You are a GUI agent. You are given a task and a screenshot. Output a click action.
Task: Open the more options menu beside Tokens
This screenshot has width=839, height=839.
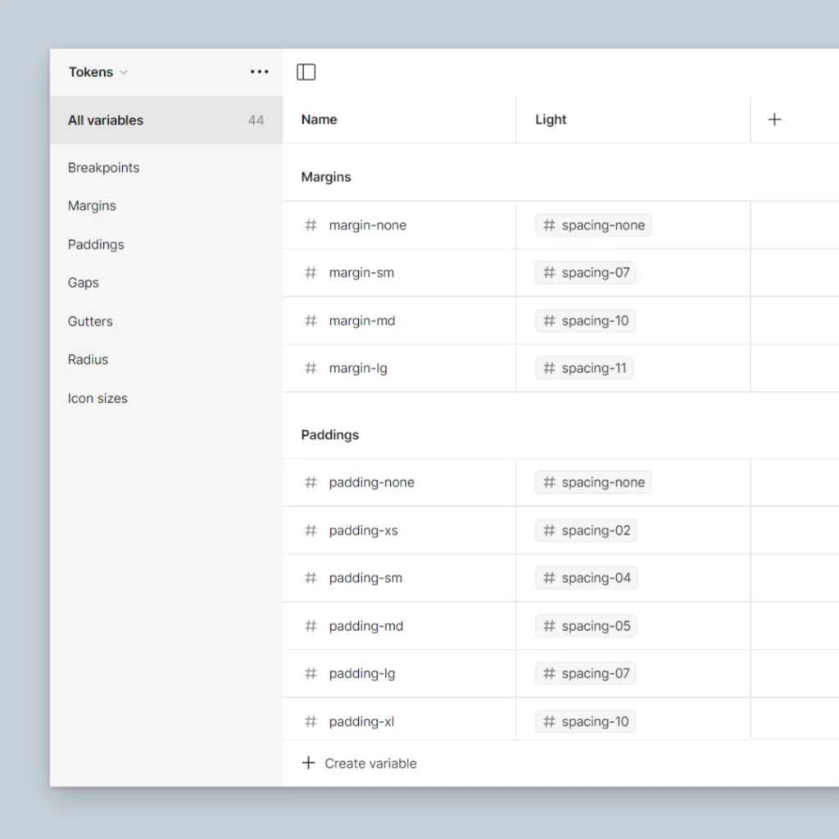[x=259, y=72]
